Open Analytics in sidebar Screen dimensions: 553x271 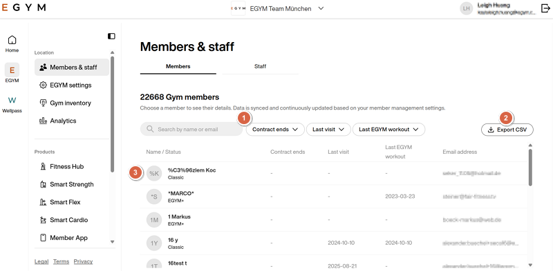coord(72,121)
